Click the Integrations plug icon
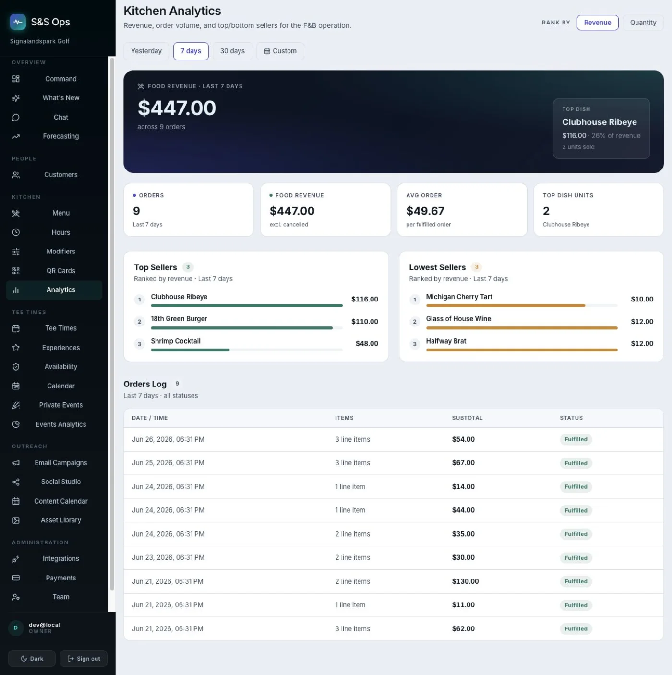Image resolution: width=672 pixels, height=675 pixels. 16,559
